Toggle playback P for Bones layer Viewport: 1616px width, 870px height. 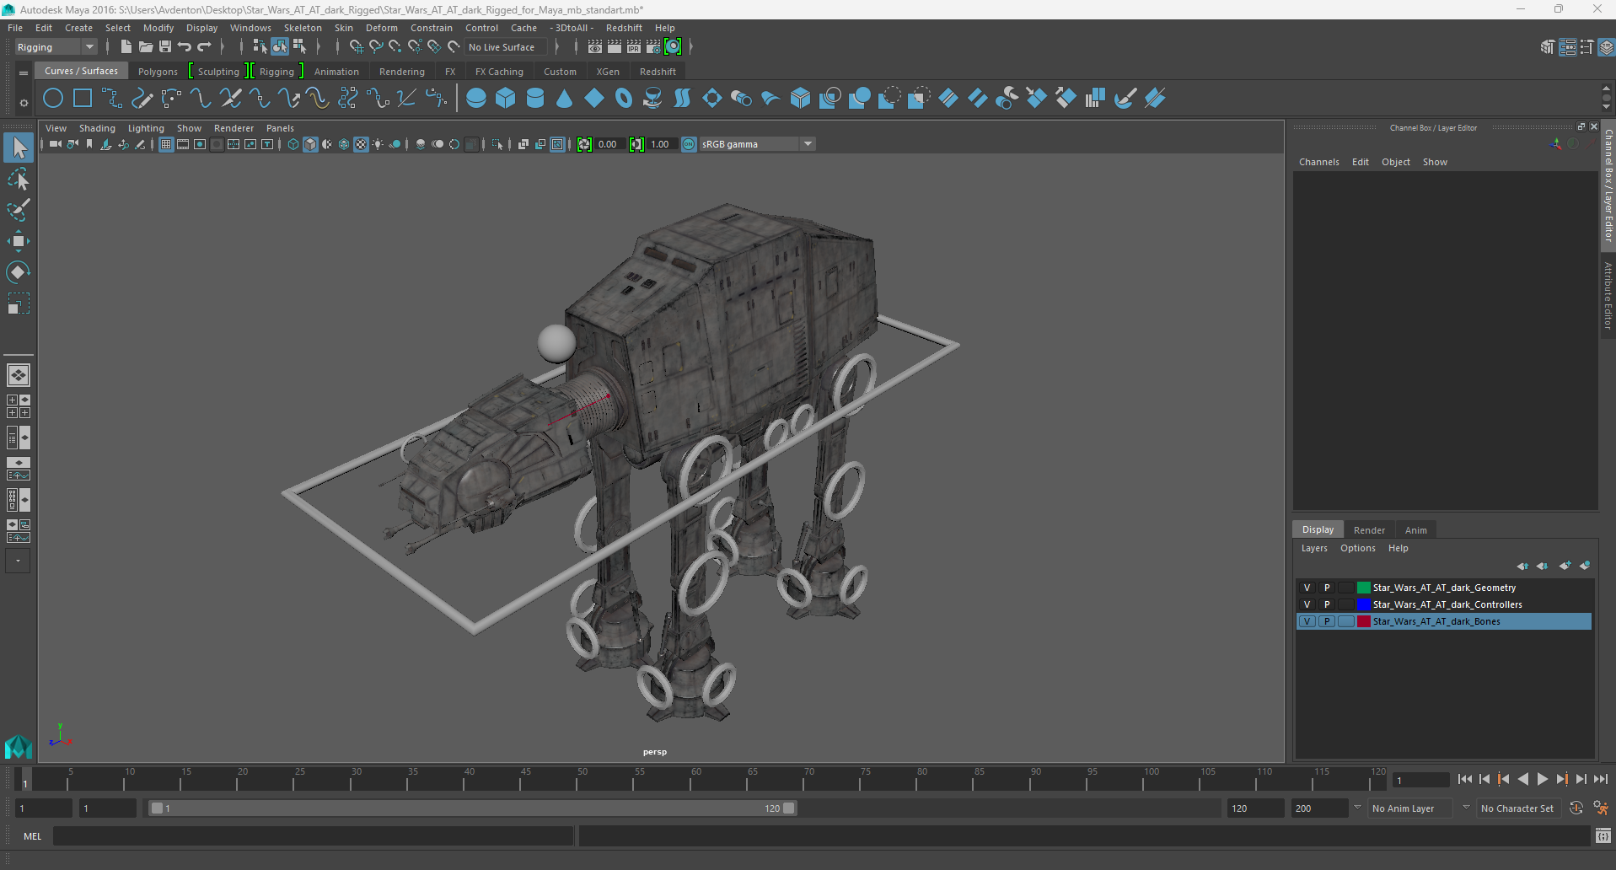point(1327,621)
